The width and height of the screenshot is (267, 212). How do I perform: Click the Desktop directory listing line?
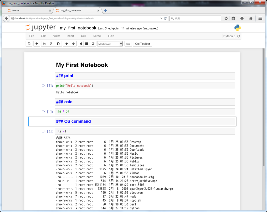[x=98, y=142]
